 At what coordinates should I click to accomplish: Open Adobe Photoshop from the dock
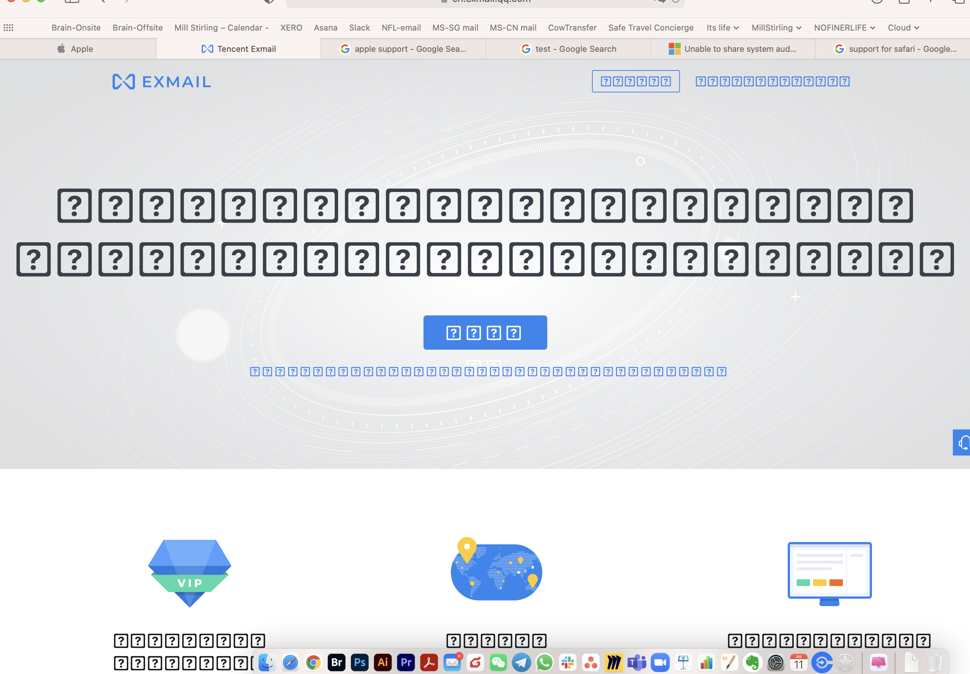pos(360,662)
